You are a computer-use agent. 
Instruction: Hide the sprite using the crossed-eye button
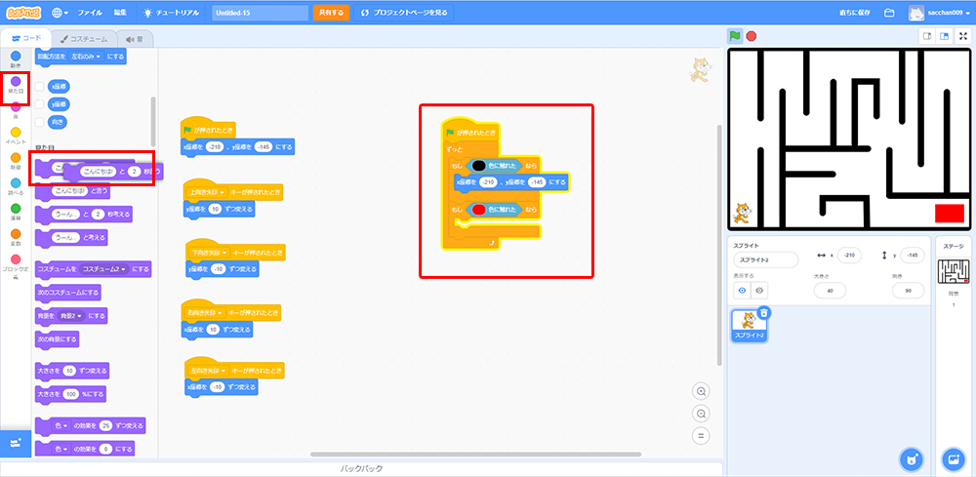coord(759,290)
